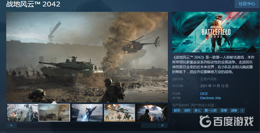Viewport: 260px width, 133px height.
Task: Click the plus button to add tags
Action: [242, 110]
